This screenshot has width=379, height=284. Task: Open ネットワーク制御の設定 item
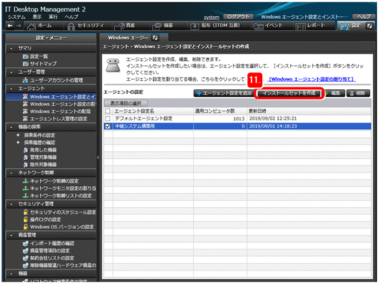[x=51, y=181]
